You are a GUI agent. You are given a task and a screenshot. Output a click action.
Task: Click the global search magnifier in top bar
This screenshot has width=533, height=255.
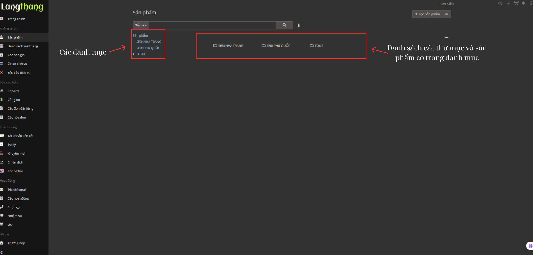point(500,3)
